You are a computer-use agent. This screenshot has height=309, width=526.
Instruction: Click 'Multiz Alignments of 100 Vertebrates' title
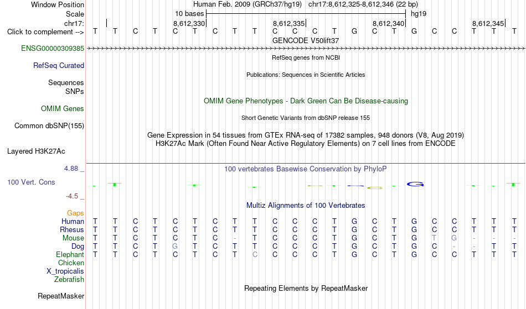tap(306, 205)
